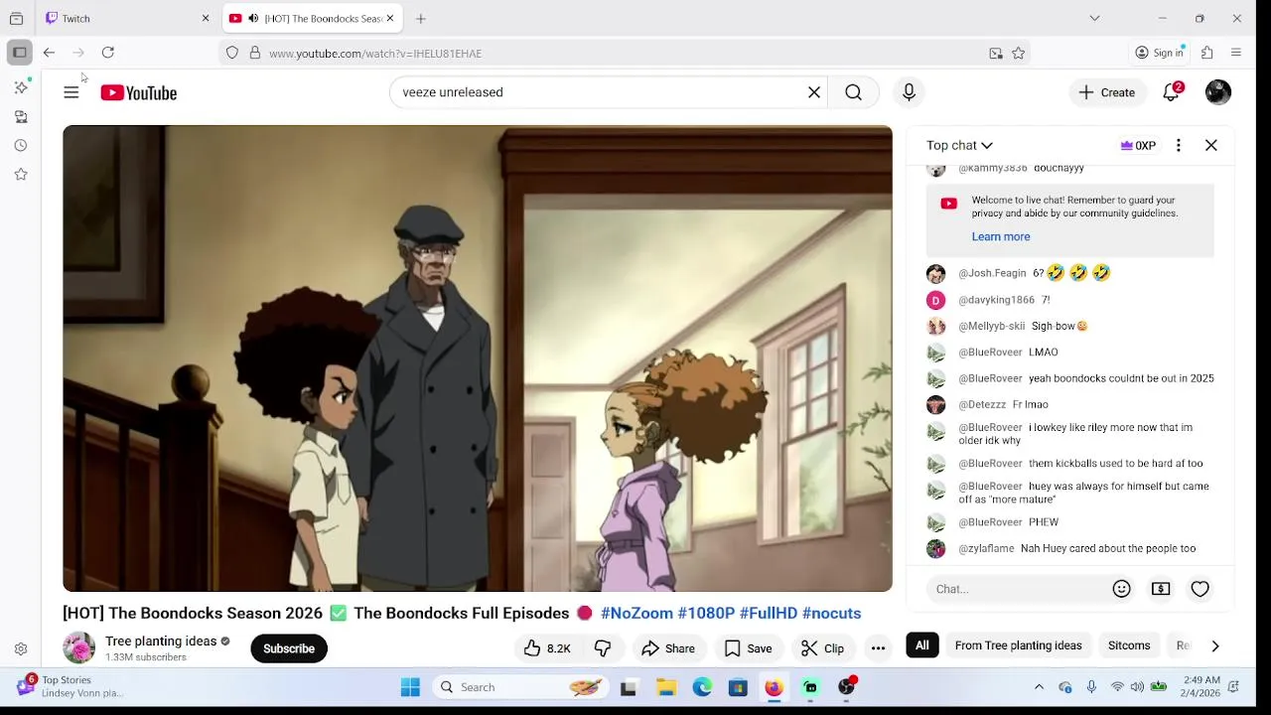Open more video actions ellipsis

[878, 648]
